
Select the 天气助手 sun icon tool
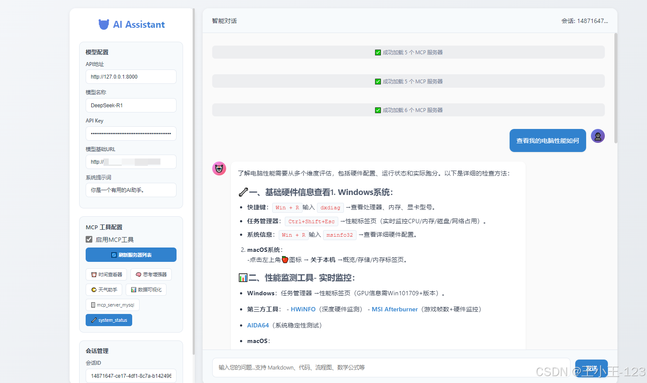[x=104, y=289]
